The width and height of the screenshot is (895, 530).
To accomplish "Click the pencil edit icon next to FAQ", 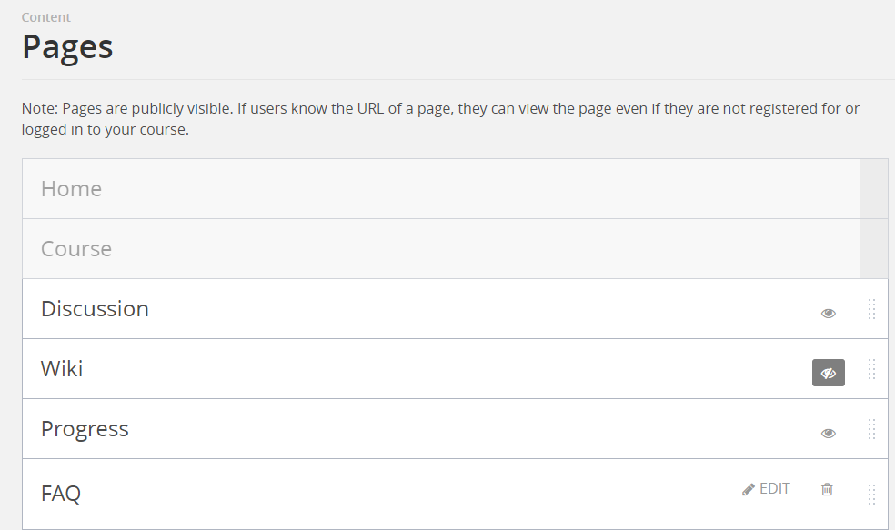I will click(749, 488).
